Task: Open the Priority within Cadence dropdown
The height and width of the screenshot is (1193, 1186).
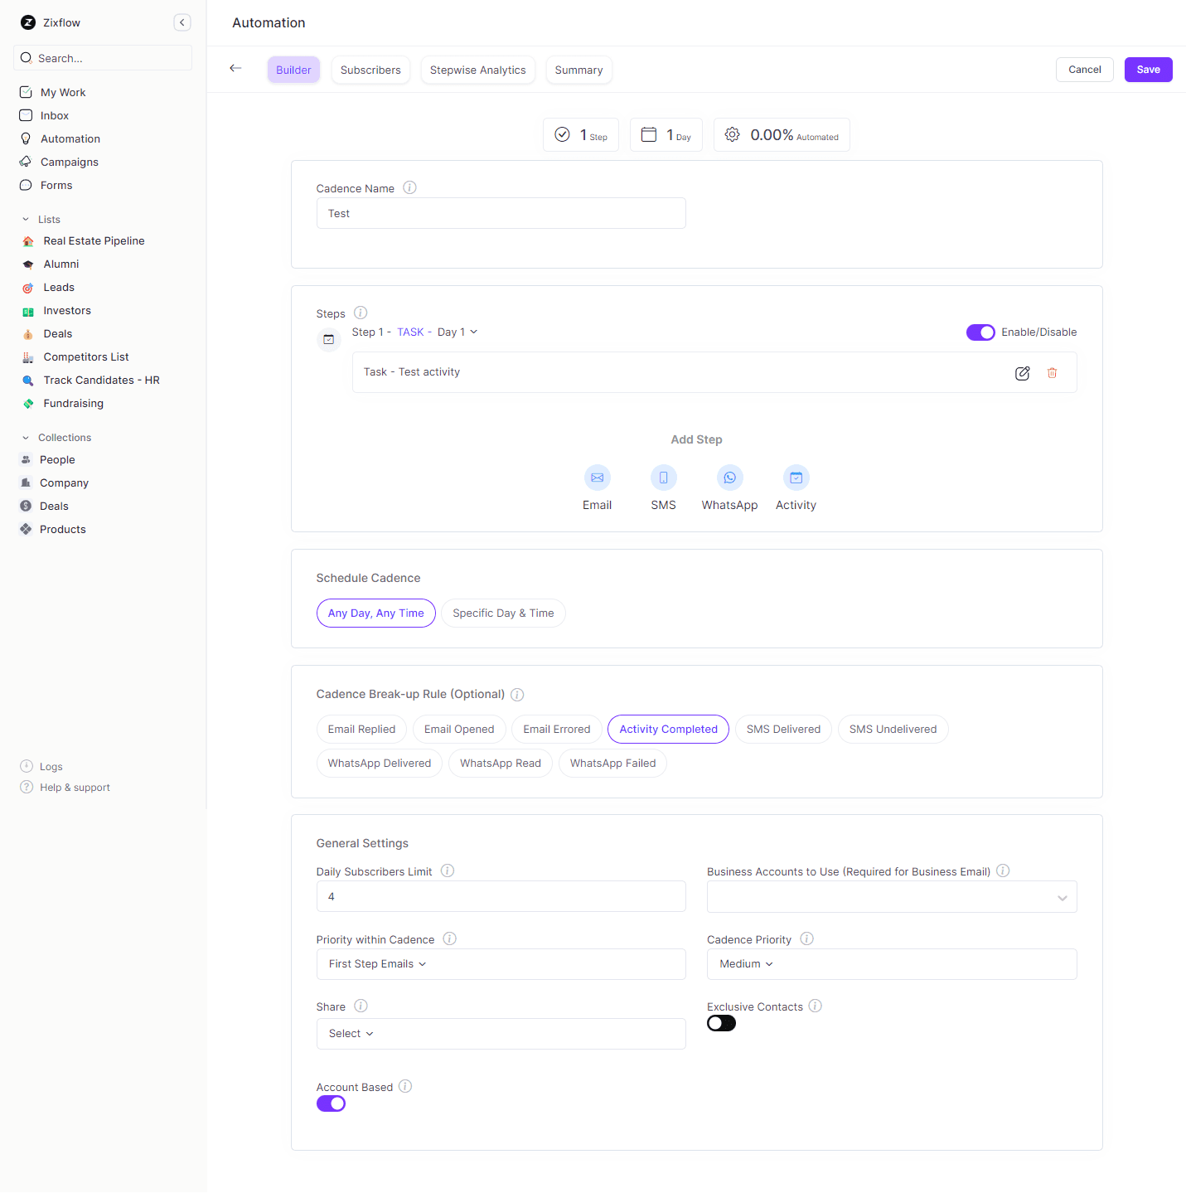Action: (501, 963)
